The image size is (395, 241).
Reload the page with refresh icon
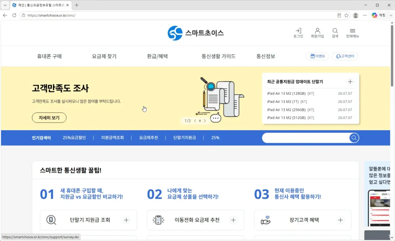tap(14, 15)
